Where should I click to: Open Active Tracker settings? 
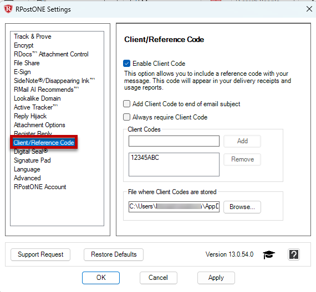(35, 107)
